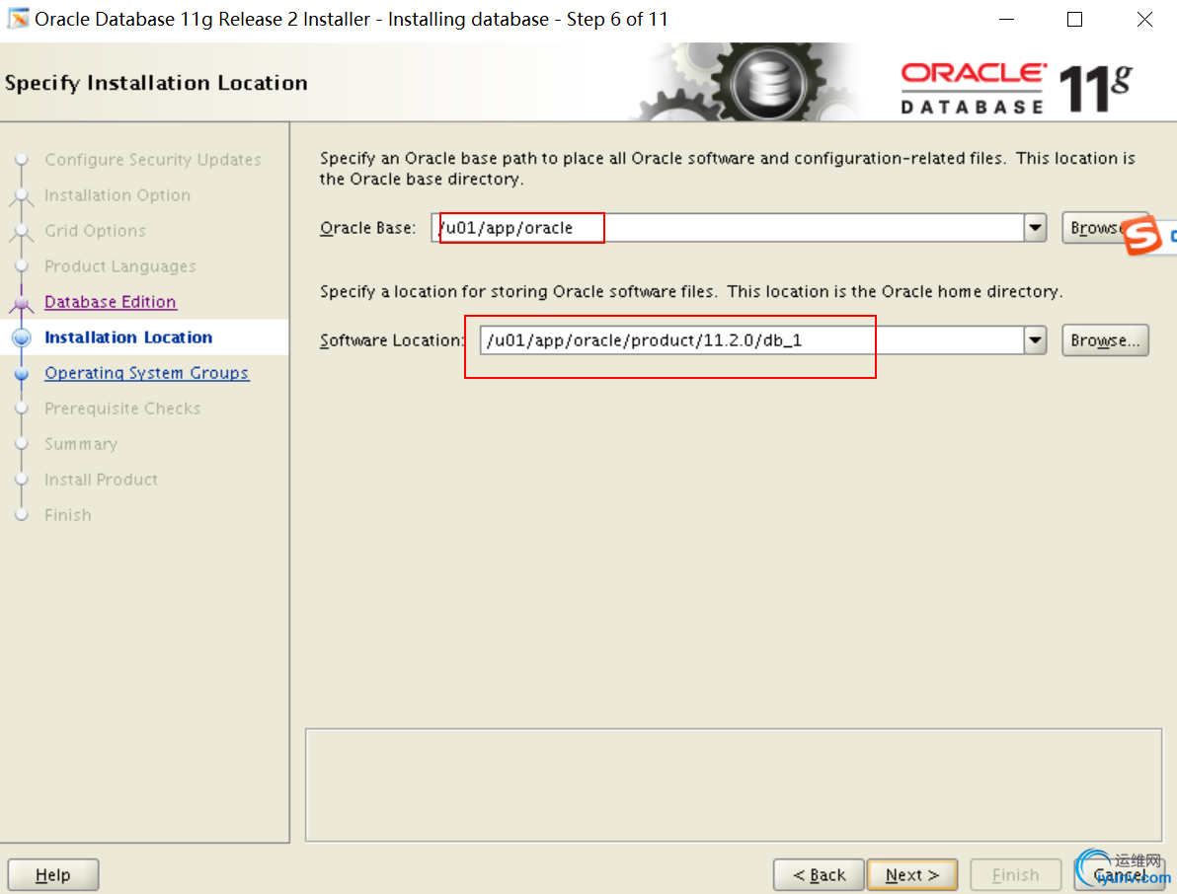Viewport: 1177px width, 894px height.
Task: Click the Oracle installer title bar icon
Action: pyautogui.click(x=17, y=19)
